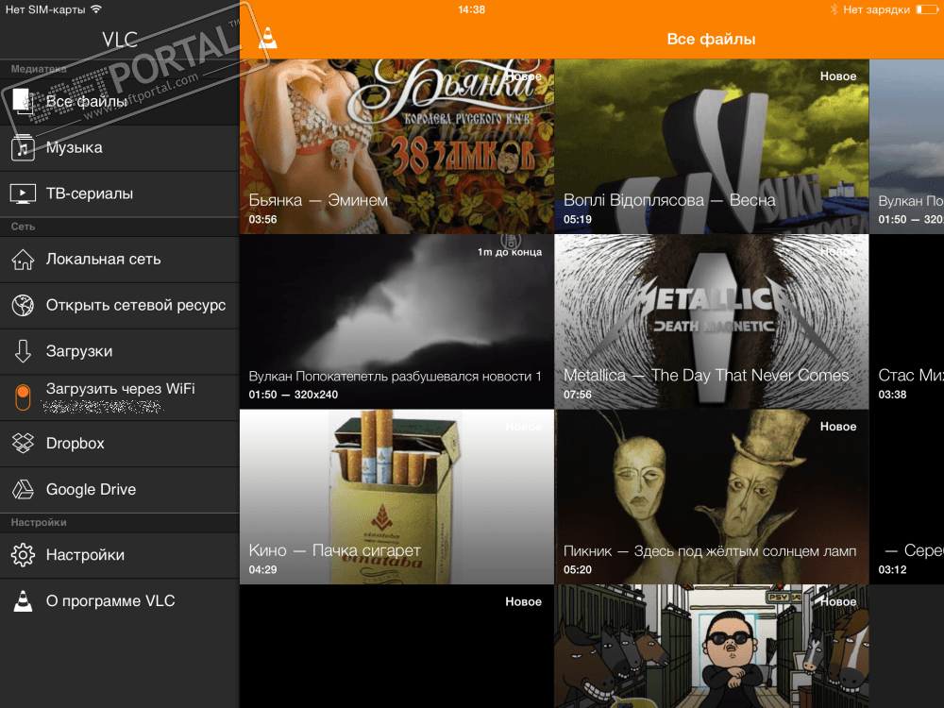The height and width of the screenshot is (708, 944).
Task: Open Dropbox from the sidebar
Action: (120, 444)
